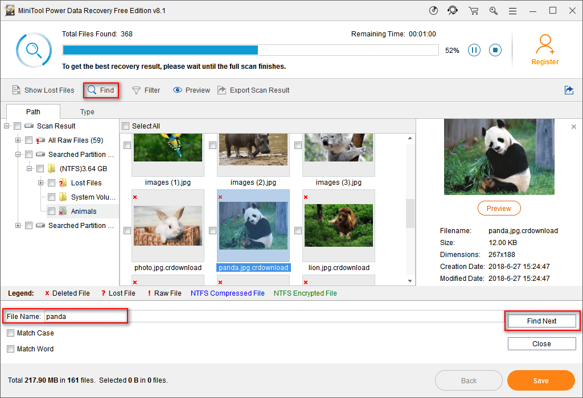Click the file list scrollbar thumb
This screenshot has width=583, height=398.
coord(410,213)
